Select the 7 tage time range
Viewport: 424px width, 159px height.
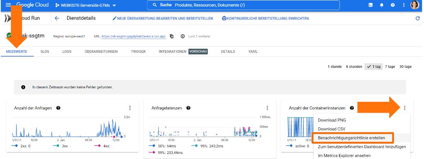tap(390, 66)
